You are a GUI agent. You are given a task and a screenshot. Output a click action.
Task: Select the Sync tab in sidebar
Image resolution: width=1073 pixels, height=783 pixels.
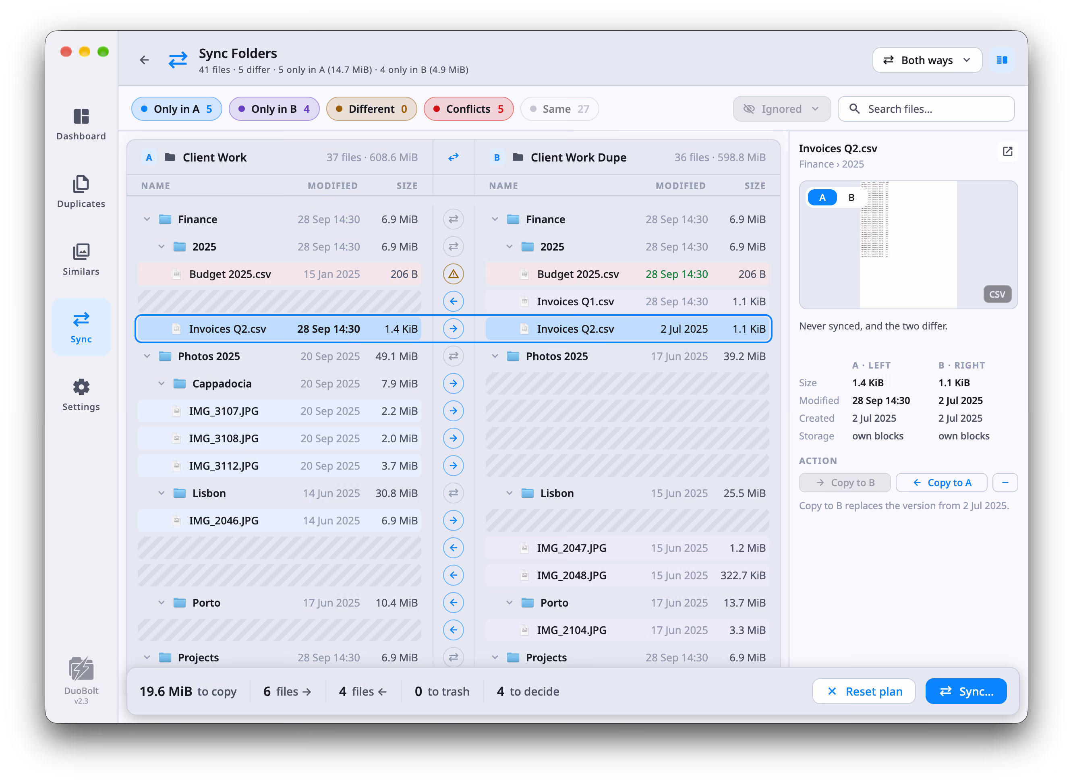pos(81,327)
